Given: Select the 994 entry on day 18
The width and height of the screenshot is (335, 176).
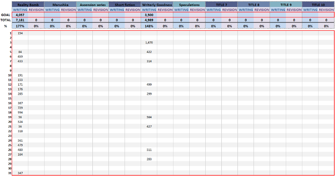Looking at the screenshot, I should 20,112.
